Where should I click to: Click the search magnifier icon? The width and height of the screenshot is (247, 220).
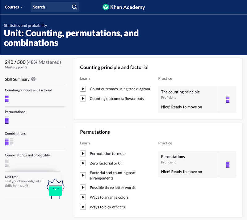pyautogui.click(x=74, y=7)
